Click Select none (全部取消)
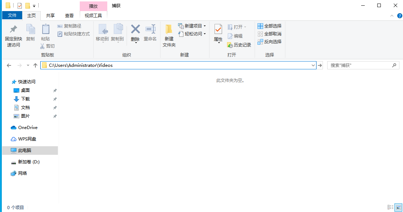This screenshot has height=212, width=403. coord(269,34)
